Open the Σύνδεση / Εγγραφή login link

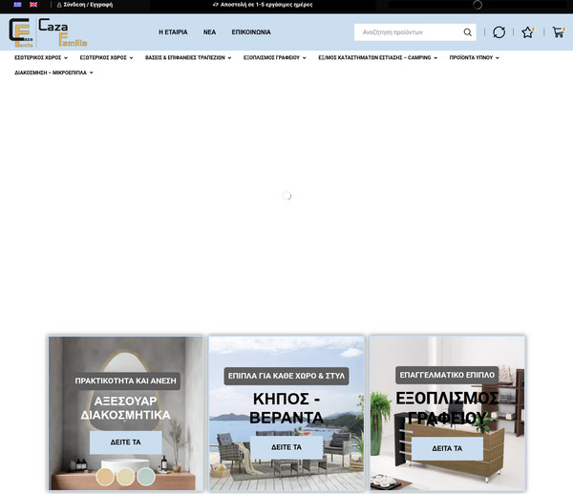click(x=85, y=5)
